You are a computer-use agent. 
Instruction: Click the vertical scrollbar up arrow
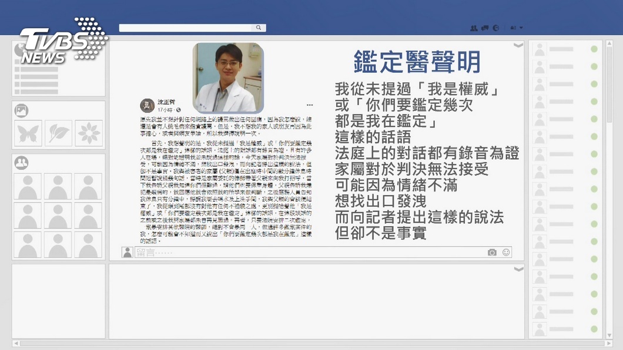pyautogui.click(x=609, y=43)
